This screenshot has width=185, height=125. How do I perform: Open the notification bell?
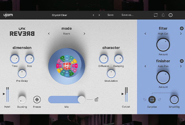(163, 15)
